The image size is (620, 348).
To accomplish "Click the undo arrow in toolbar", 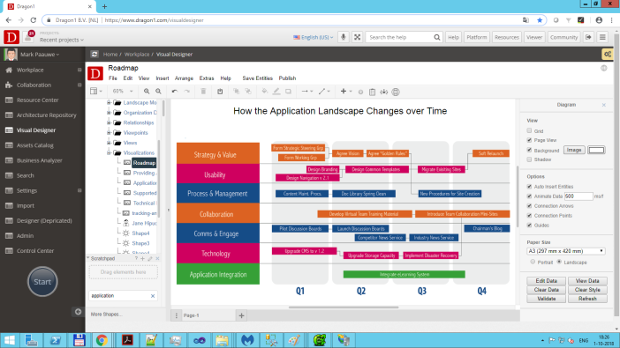I will point(174,91).
